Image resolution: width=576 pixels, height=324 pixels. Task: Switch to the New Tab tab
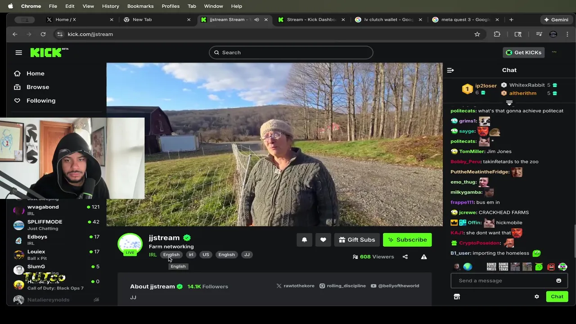pos(157,20)
